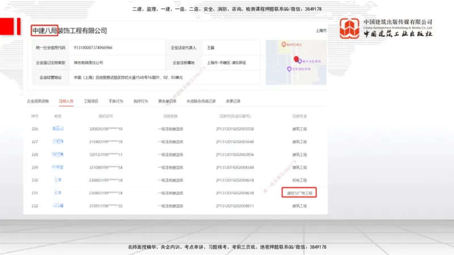The image size is (454, 255).
Task: Click the purple marker icon lowest on the map
Action: [289, 69]
